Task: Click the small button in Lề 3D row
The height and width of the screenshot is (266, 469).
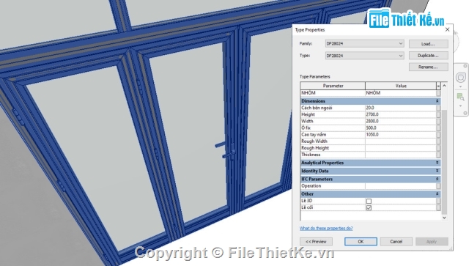Action: click(438, 201)
